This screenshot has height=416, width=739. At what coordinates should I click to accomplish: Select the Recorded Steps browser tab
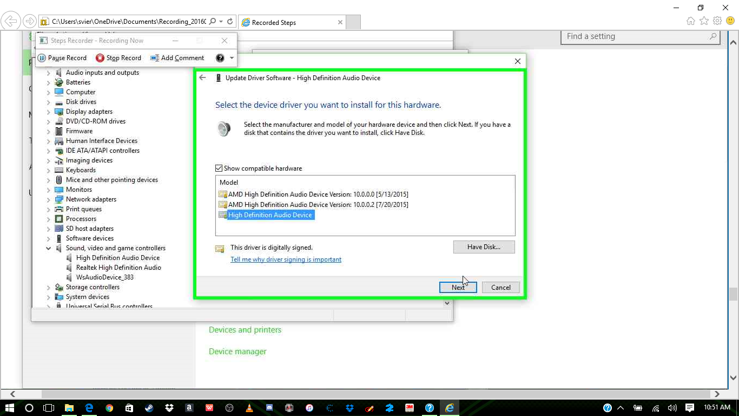click(x=292, y=22)
